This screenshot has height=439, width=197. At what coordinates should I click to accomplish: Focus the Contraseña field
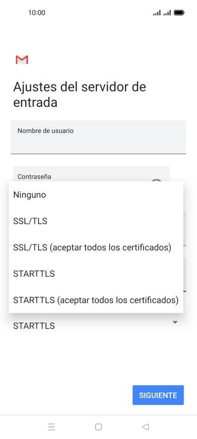(91, 174)
